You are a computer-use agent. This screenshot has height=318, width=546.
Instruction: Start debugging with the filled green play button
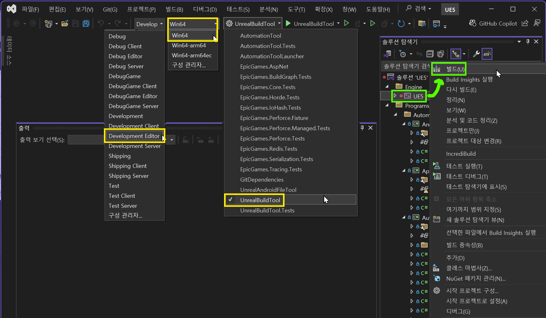tap(288, 23)
